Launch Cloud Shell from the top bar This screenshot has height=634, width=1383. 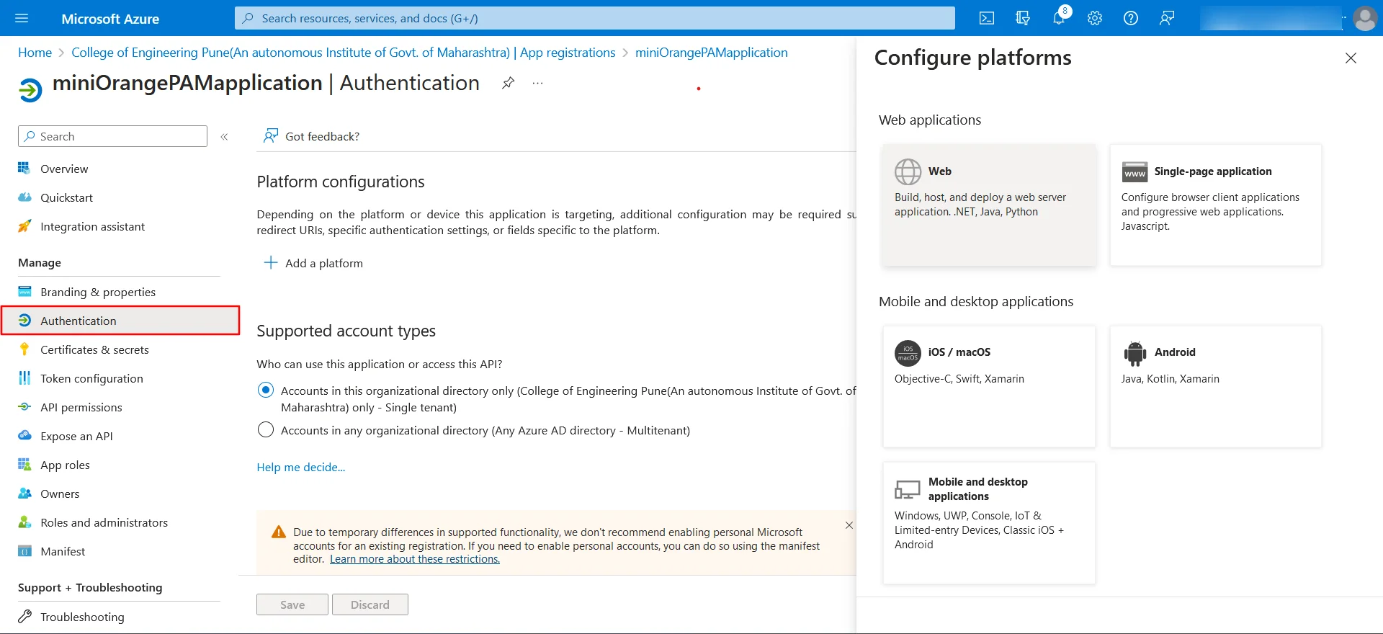[987, 18]
